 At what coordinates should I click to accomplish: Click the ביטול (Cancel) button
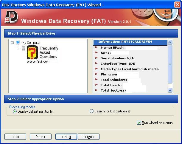coord(41,137)
